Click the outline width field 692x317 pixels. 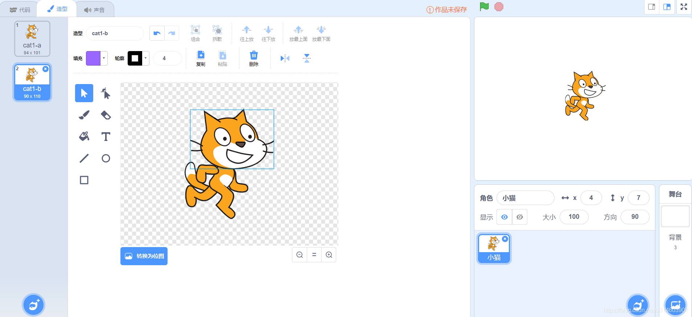pyautogui.click(x=168, y=58)
